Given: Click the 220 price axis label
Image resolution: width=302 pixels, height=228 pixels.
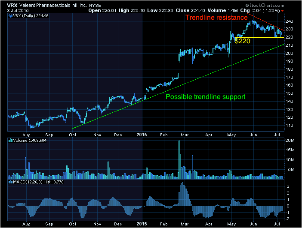Looking at the screenshot, I should 289,37.
